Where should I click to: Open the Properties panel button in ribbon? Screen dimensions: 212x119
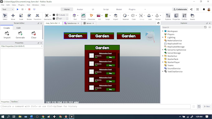pos(176,17)
